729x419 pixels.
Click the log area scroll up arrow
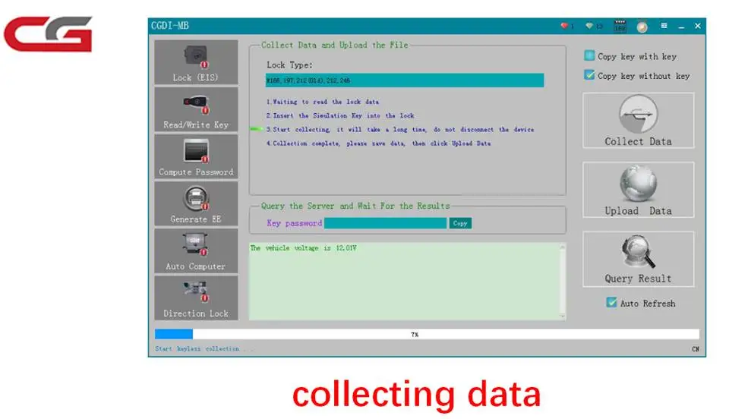[x=562, y=247]
